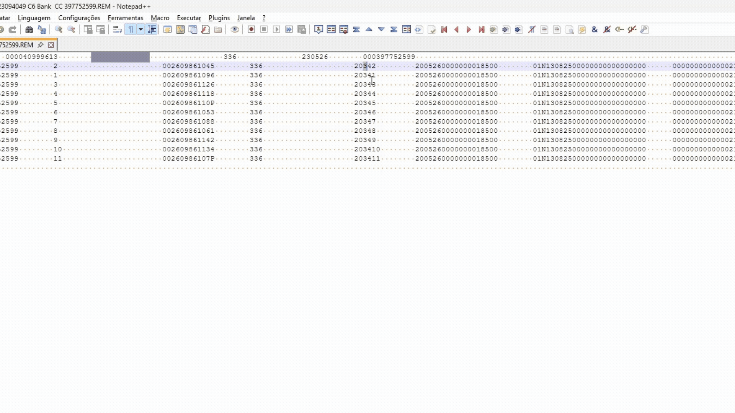Toggle file monitoring eye icon
The width and height of the screenshot is (735, 413).
pos(235,29)
